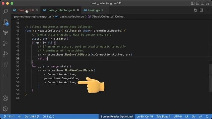Viewport: 212px width, 119px height.
Task: Click 's.ConnectionsActive,' on line 56
Action: pos(60,82)
